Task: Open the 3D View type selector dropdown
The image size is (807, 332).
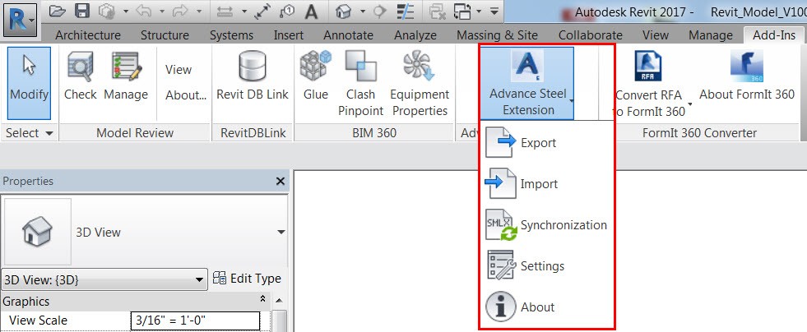Action: click(281, 233)
